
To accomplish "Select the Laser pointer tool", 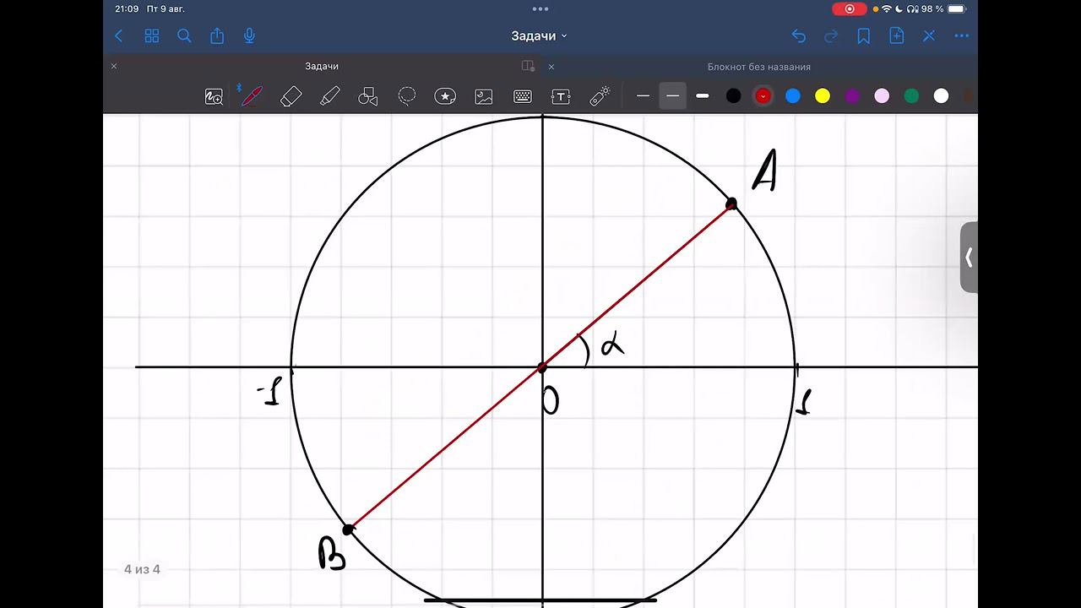I will pyautogui.click(x=600, y=96).
